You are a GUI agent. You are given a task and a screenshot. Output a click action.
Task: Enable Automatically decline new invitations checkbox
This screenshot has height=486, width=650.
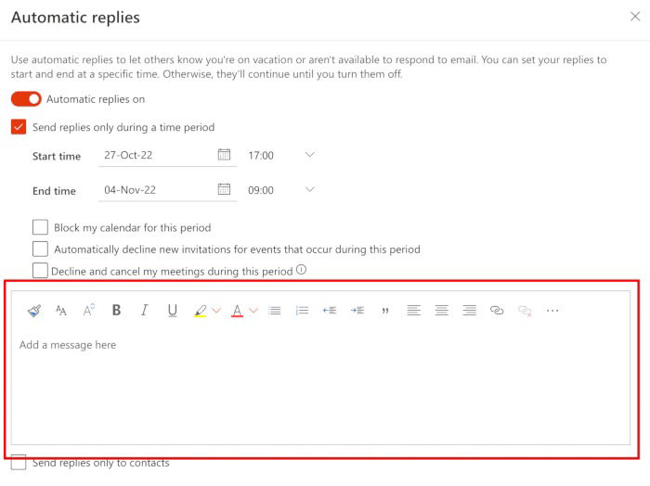(x=40, y=249)
